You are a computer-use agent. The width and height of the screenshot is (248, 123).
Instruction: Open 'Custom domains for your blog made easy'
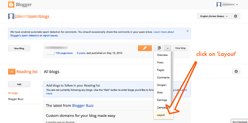(x=81, y=116)
